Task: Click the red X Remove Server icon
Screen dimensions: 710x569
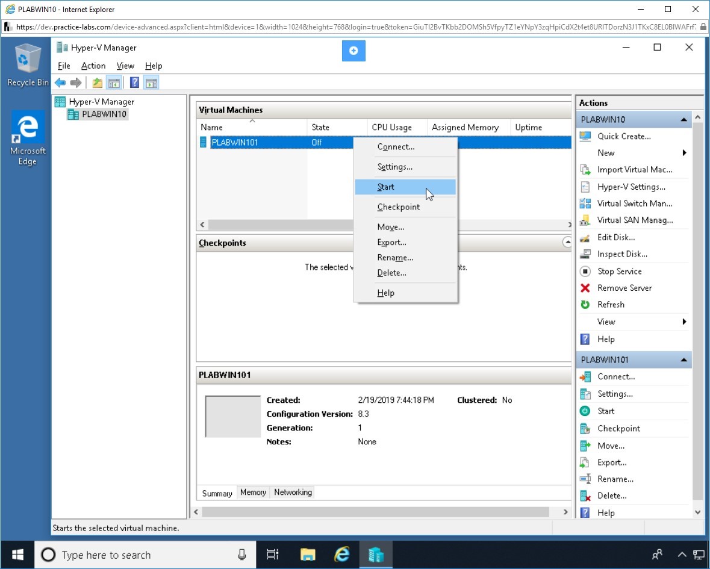Action: click(585, 288)
